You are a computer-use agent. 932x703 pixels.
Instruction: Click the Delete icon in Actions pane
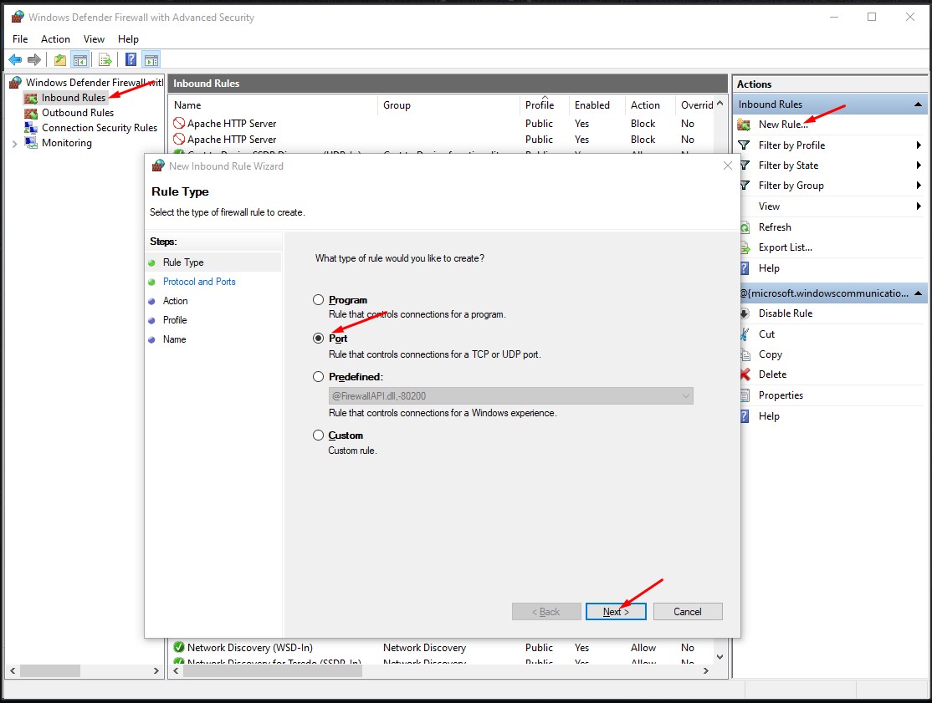[744, 374]
